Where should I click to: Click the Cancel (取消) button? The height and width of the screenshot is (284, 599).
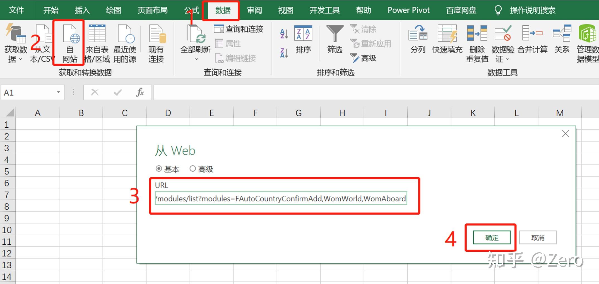[538, 238]
